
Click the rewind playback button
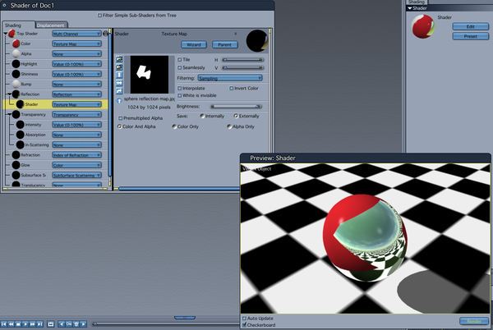[11, 323]
